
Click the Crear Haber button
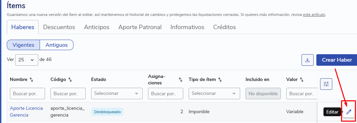[x=337, y=60]
